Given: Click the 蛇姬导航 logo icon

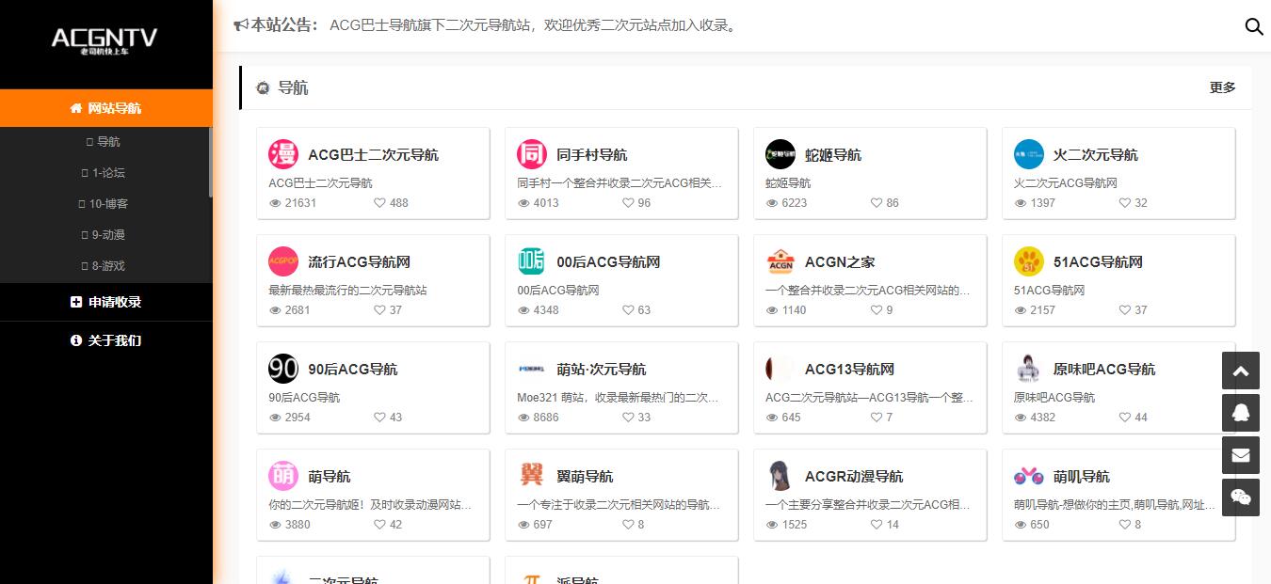Looking at the screenshot, I should (780, 154).
